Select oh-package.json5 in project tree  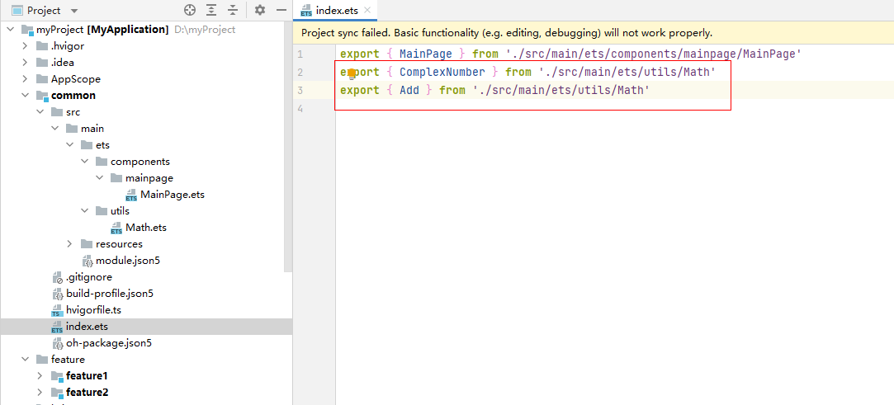(109, 343)
